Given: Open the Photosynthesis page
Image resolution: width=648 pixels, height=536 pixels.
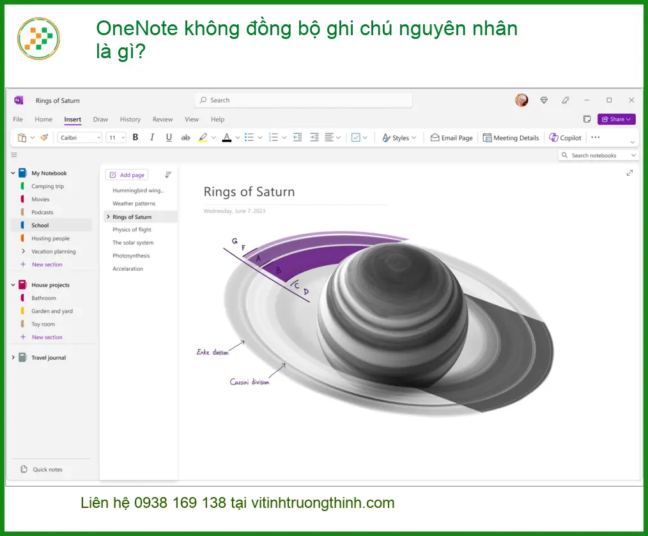Looking at the screenshot, I should tap(131, 256).
